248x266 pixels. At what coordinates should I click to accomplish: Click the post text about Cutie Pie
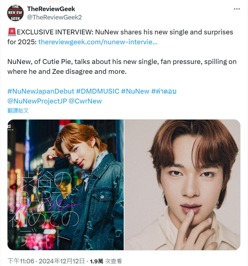(x=122, y=66)
